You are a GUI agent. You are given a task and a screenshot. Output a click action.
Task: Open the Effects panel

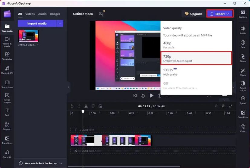point(243,72)
